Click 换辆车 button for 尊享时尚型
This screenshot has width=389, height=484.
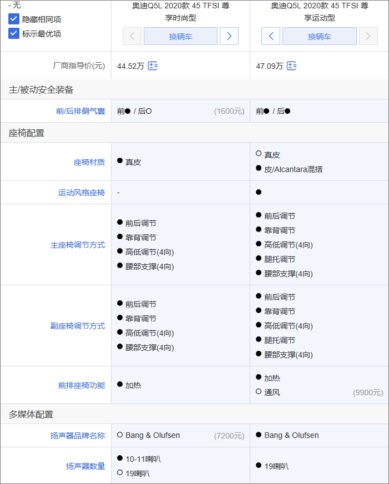click(180, 36)
